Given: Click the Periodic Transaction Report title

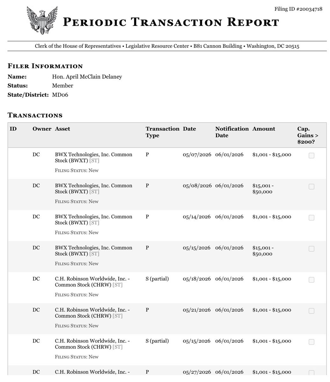Looking at the screenshot, I should click(x=171, y=22).
